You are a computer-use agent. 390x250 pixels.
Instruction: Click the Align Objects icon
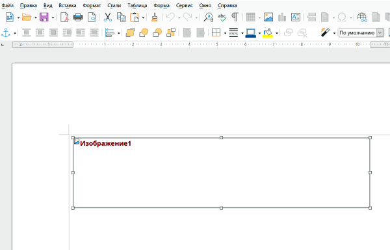110,32
